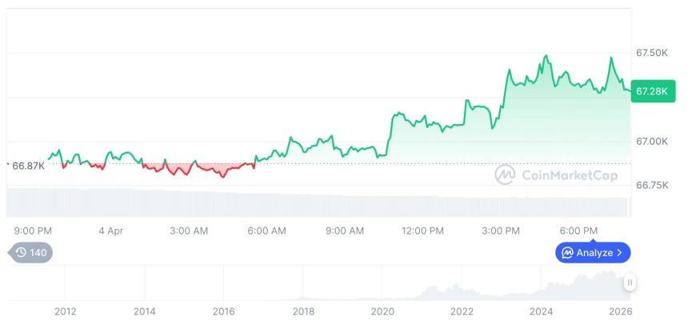Select 2018 in the year navigator

(303, 311)
